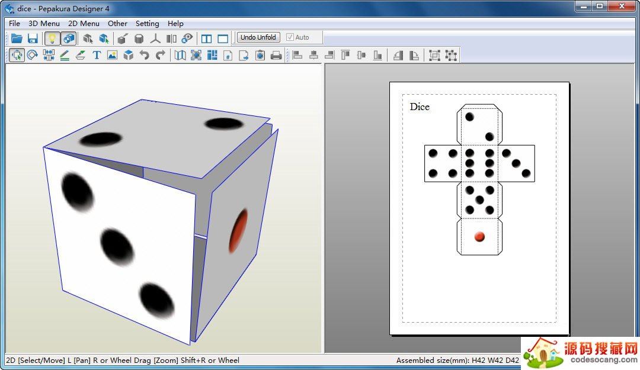This screenshot has height=370, width=640.
Task: Activate the textured view mode icon
Action: click(69, 37)
